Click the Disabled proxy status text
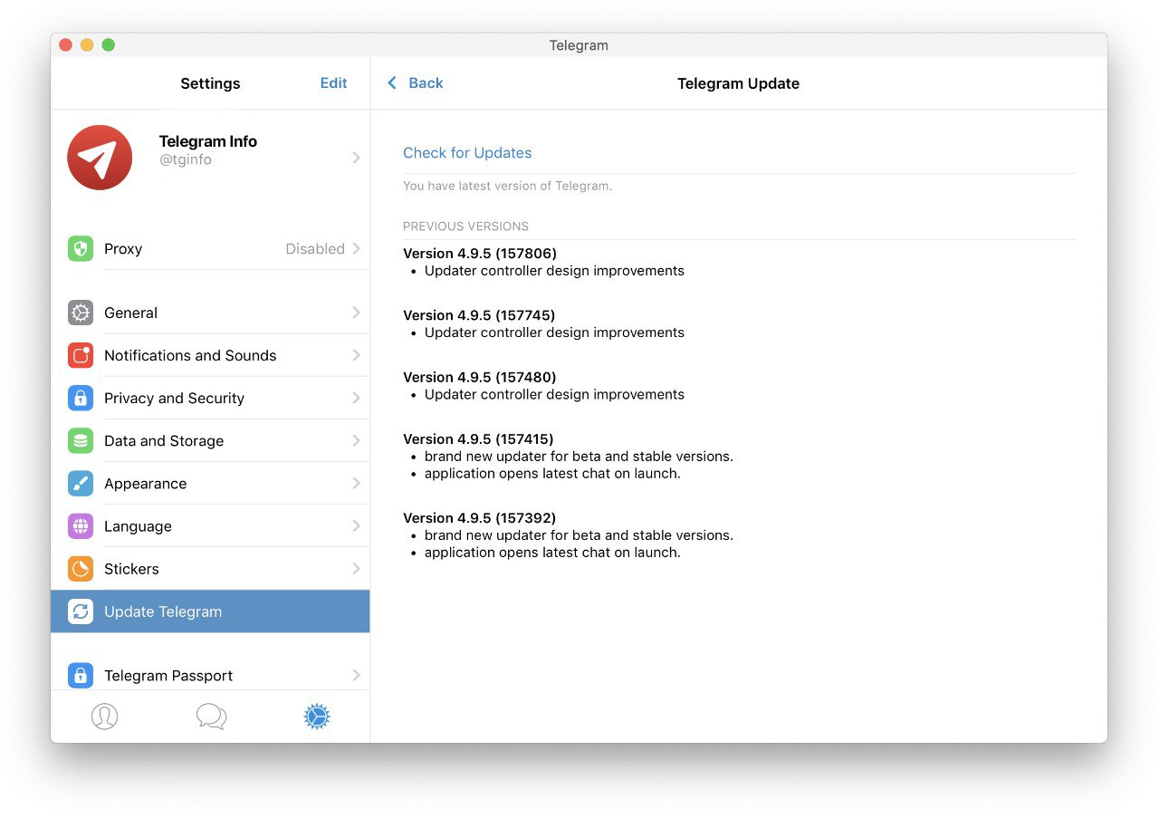 tap(315, 248)
